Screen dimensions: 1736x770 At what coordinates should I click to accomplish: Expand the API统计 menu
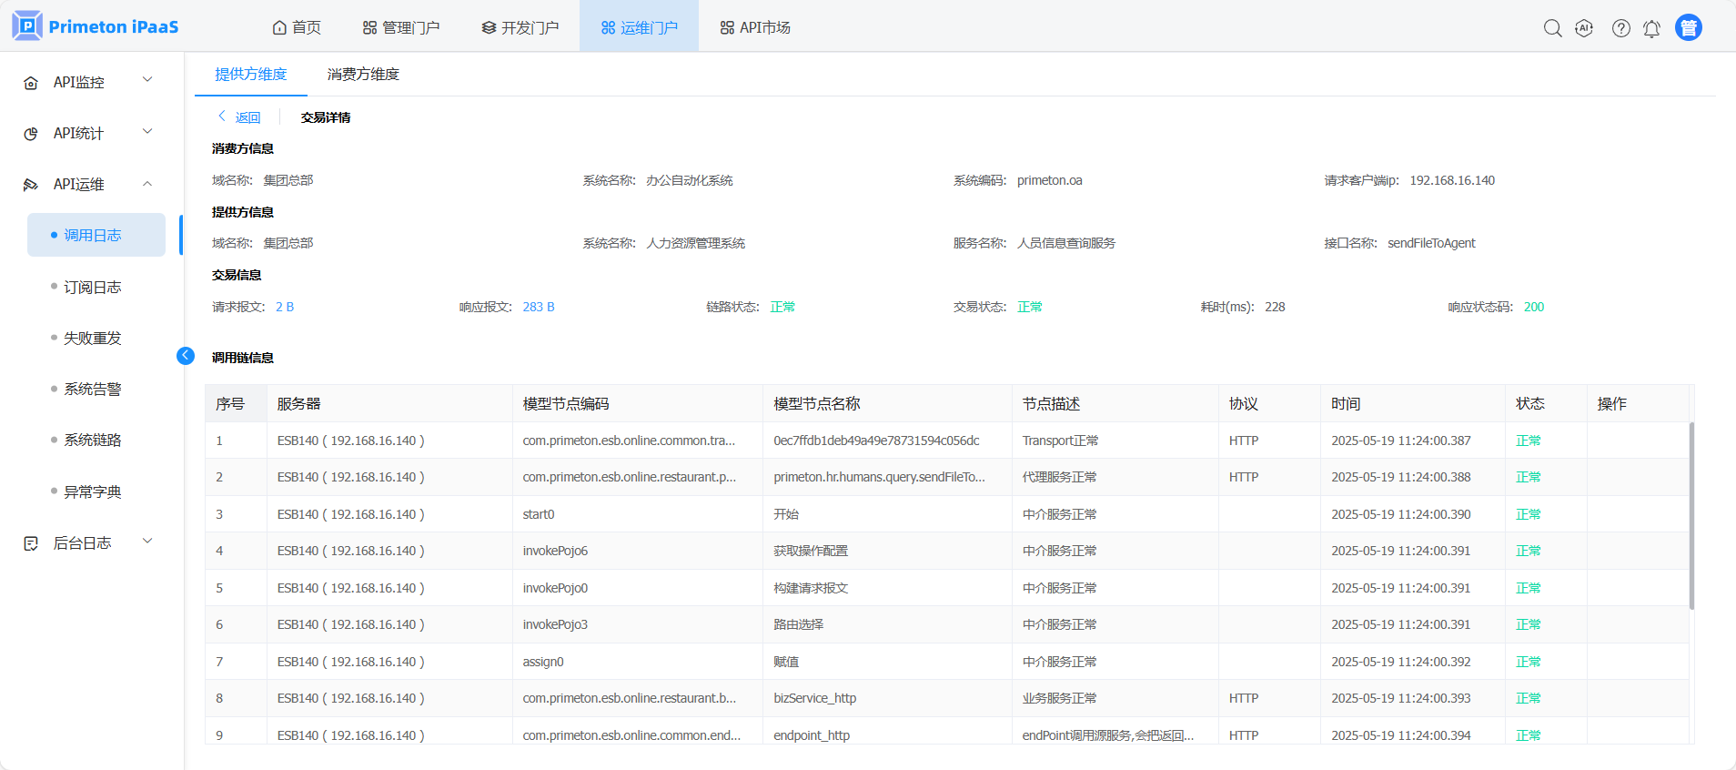pyautogui.click(x=147, y=132)
